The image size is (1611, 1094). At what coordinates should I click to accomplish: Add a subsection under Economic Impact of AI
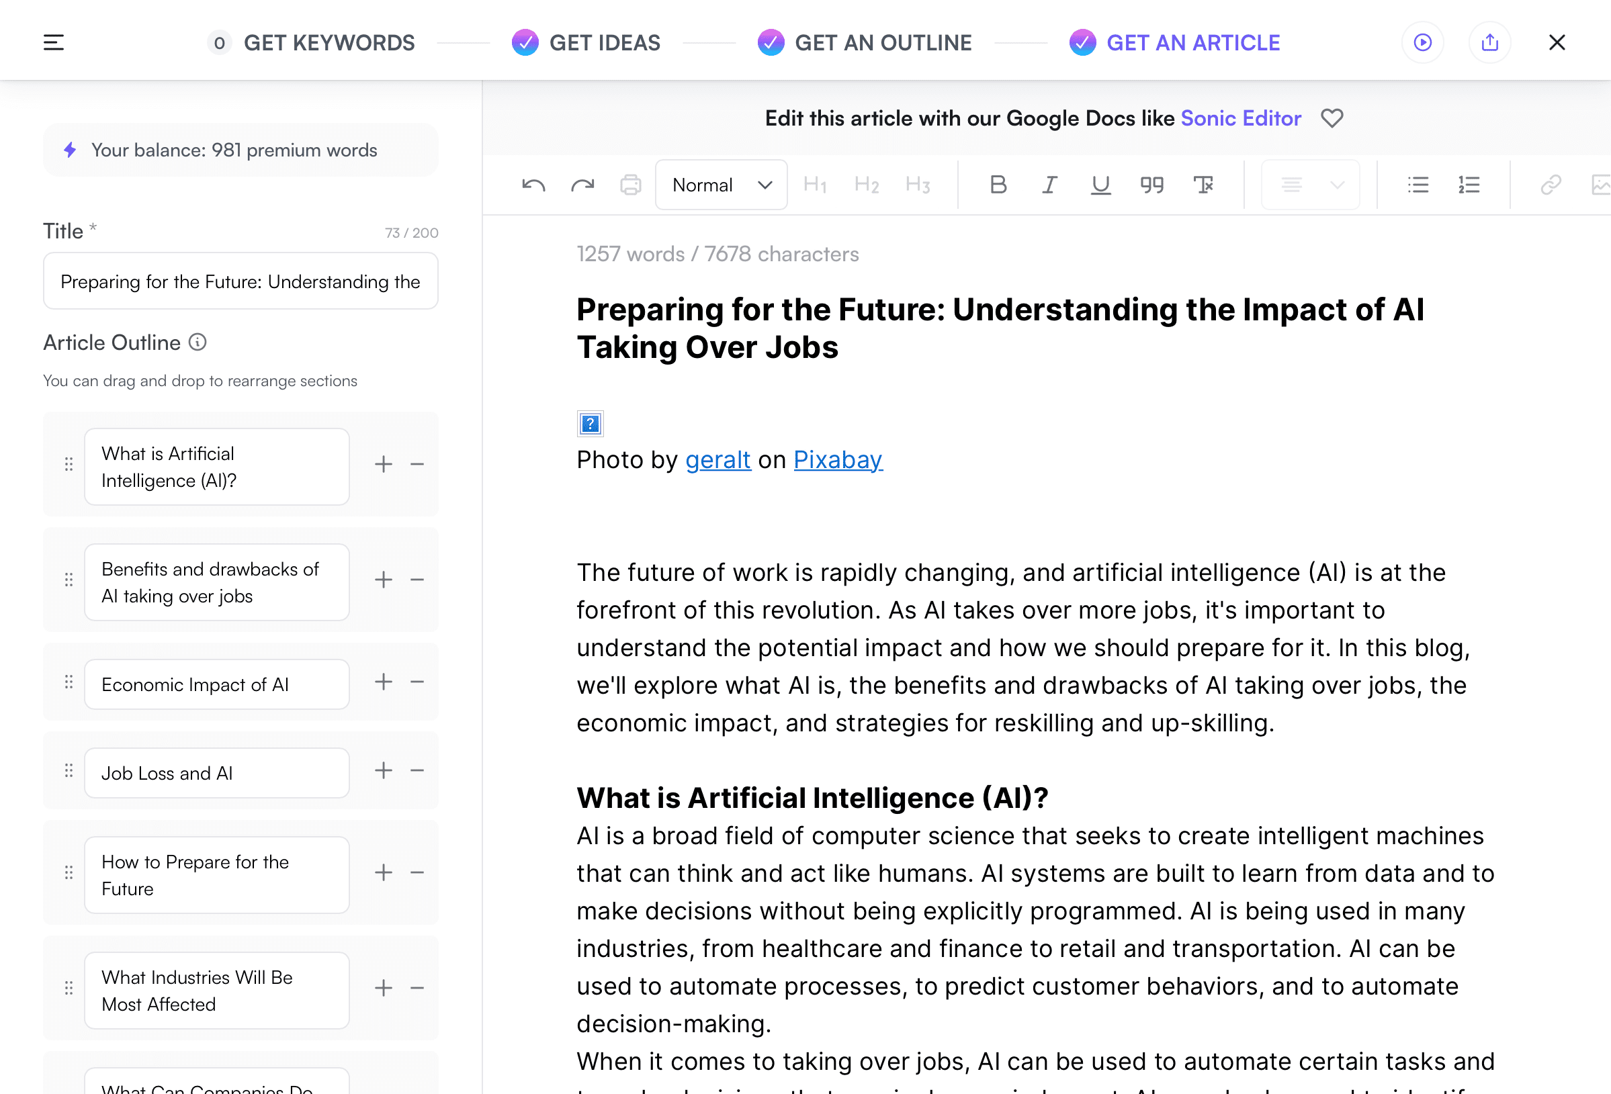click(383, 682)
